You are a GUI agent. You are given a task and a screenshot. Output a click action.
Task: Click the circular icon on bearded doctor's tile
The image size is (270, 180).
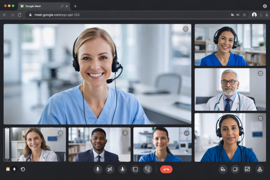[260, 74]
